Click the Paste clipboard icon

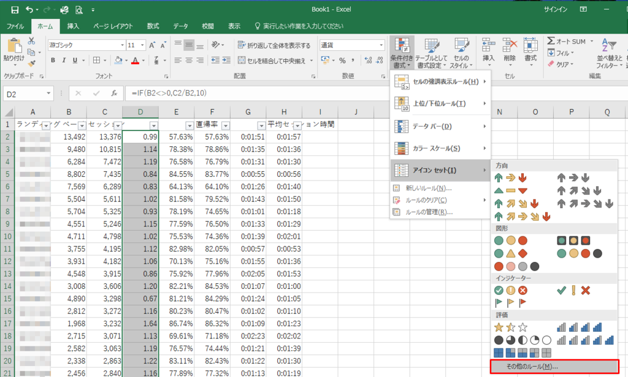(x=14, y=45)
